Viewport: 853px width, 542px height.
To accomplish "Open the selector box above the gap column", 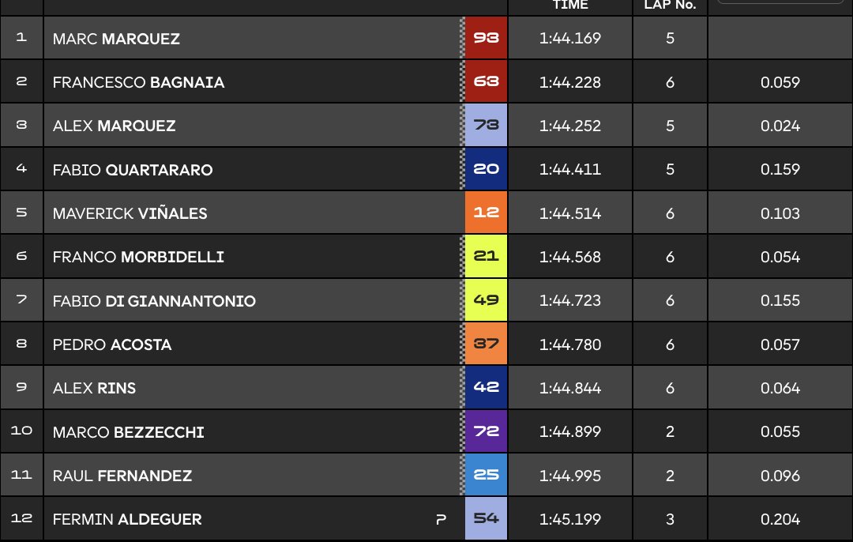I will coord(780,3).
